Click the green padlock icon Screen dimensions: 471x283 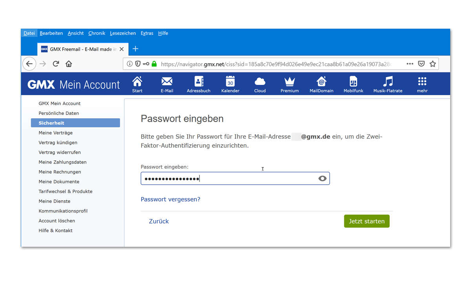[x=154, y=64]
